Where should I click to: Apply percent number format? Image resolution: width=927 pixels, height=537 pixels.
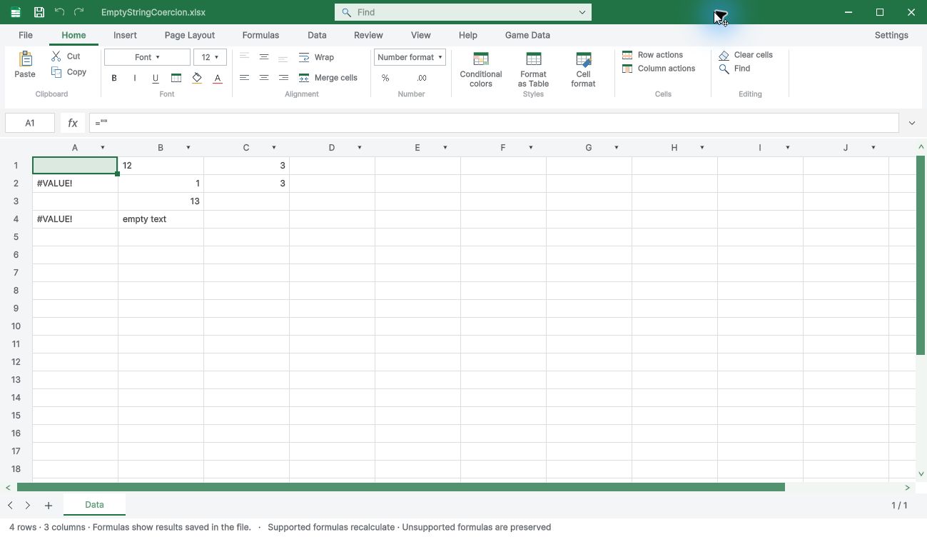click(x=385, y=78)
